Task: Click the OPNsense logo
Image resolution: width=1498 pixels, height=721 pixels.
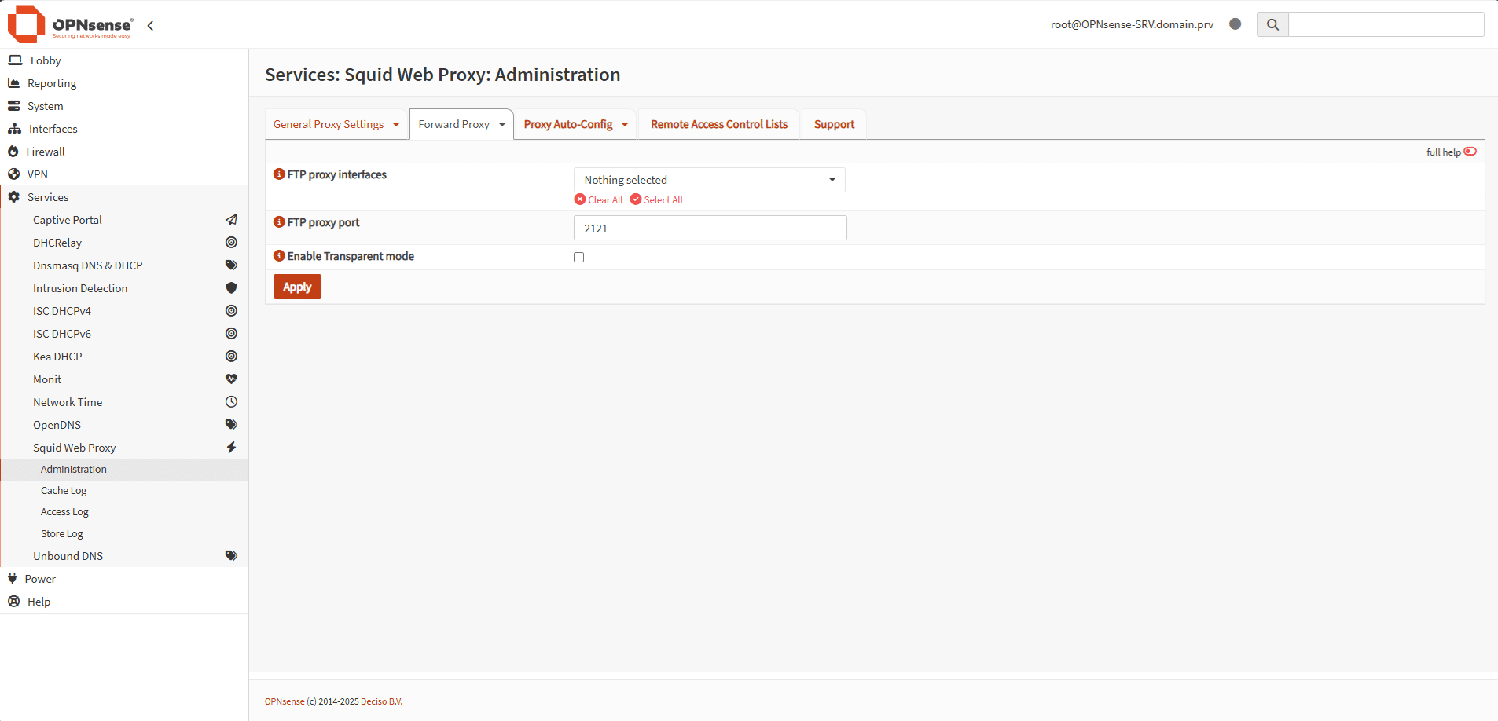Action: [x=70, y=24]
